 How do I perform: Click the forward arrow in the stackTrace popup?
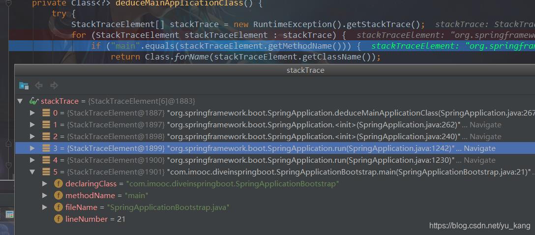coord(54,85)
